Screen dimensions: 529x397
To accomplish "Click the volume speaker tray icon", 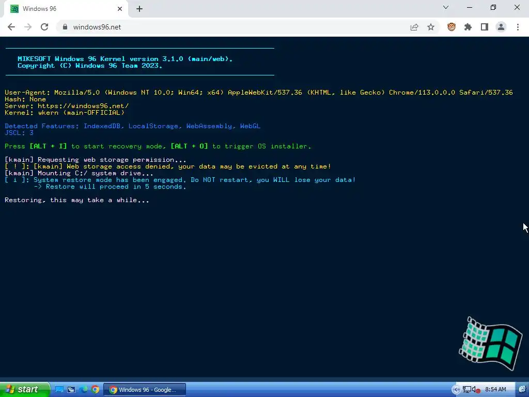I will (476, 390).
